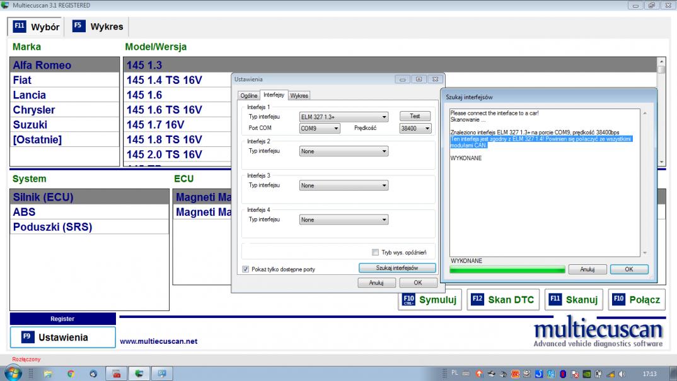Click the NVIDIA tray icon
677x381 pixels.
(587, 373)
